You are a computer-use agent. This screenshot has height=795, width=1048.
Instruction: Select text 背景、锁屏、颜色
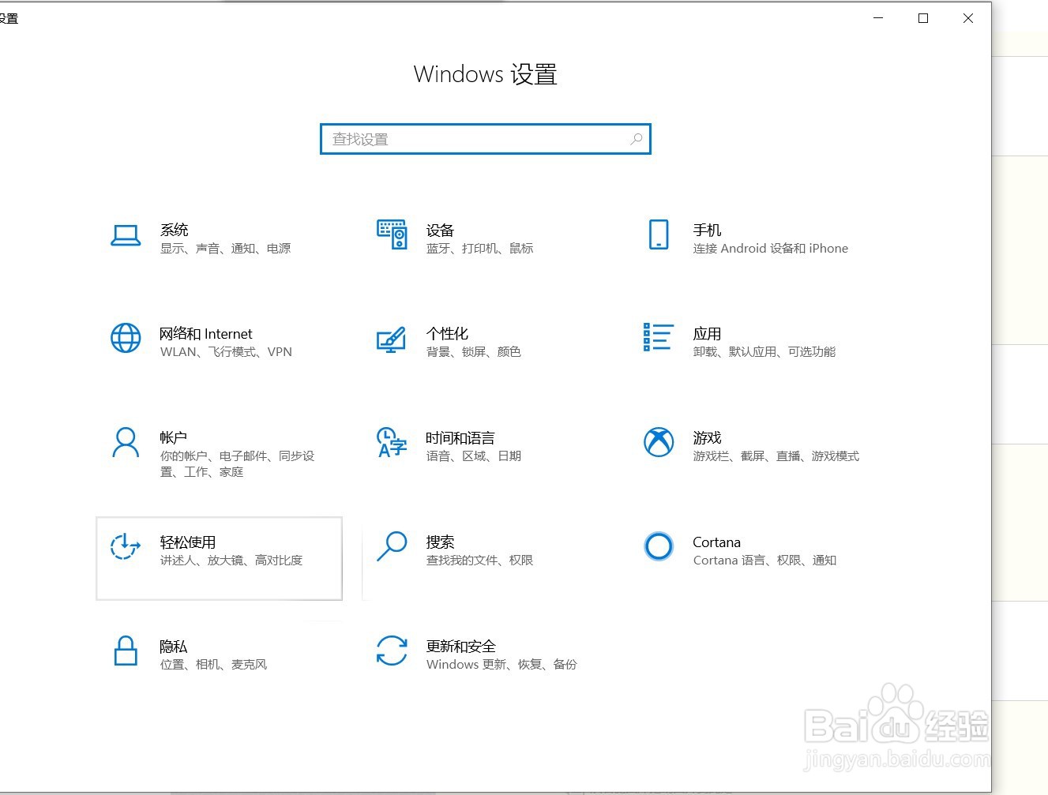point(474,352)
